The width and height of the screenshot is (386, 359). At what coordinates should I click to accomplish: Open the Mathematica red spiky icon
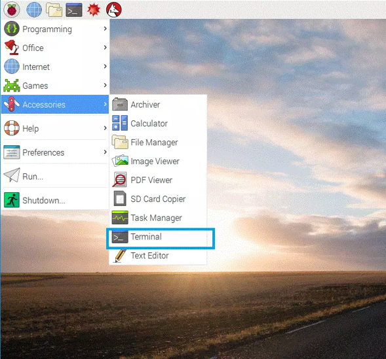pyautogui.click(x=94, y=10)
